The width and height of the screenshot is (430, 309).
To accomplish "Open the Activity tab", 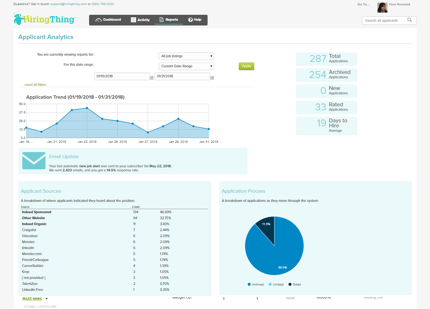I will 140,20.
